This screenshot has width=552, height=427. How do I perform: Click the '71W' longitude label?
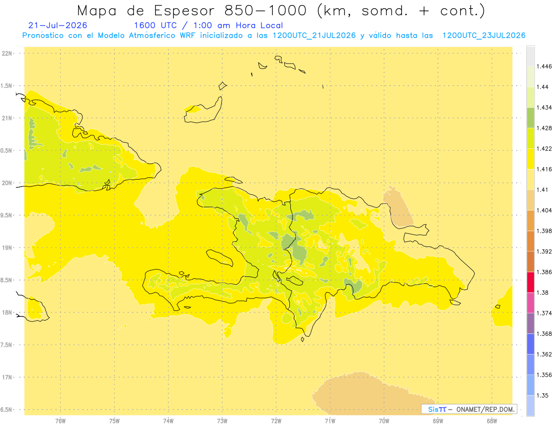(x=330, y=421)
